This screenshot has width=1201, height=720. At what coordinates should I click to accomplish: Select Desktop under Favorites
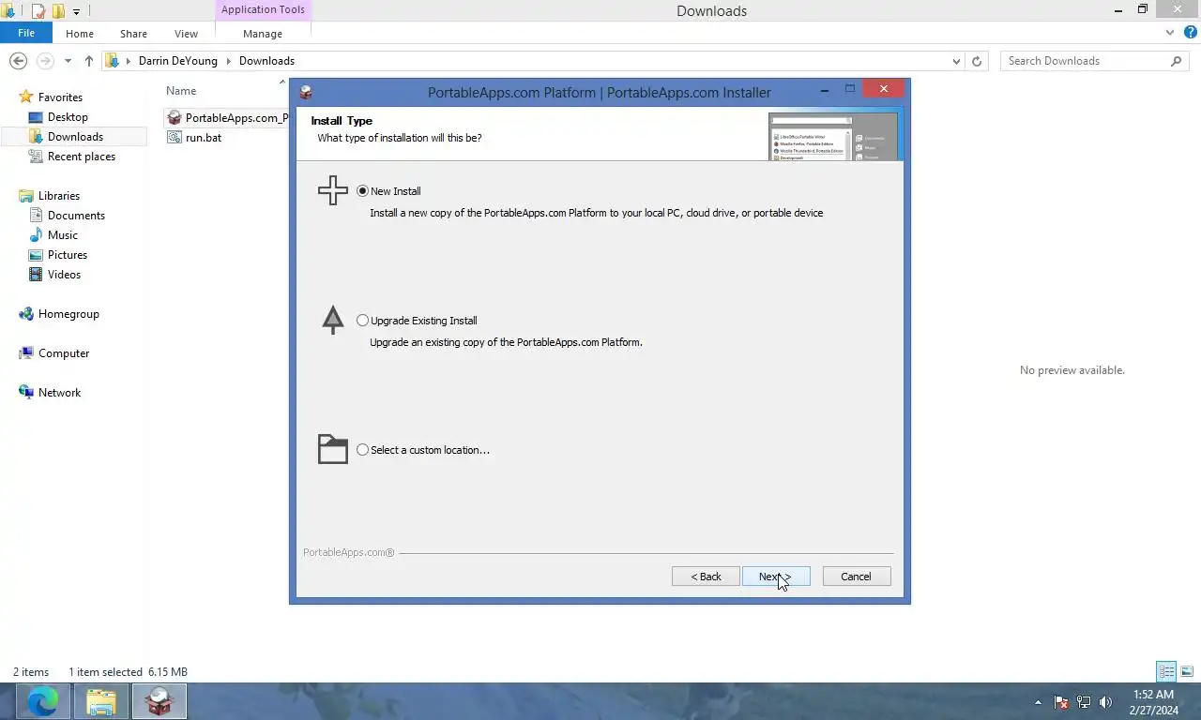click(x=68, y=117)
